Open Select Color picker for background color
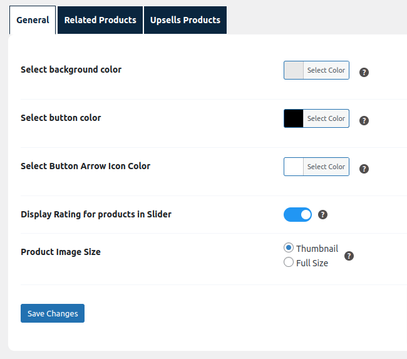Image resolution: width=407 pixels, height=359 pixels. pos(326,70)
